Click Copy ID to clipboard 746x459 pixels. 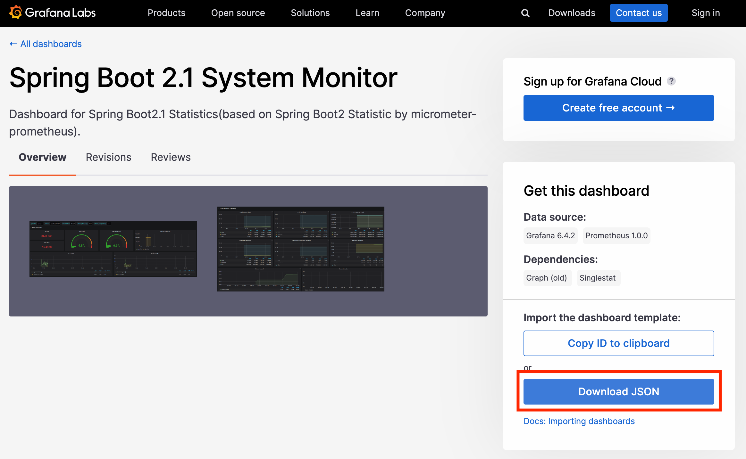point(618,343)
